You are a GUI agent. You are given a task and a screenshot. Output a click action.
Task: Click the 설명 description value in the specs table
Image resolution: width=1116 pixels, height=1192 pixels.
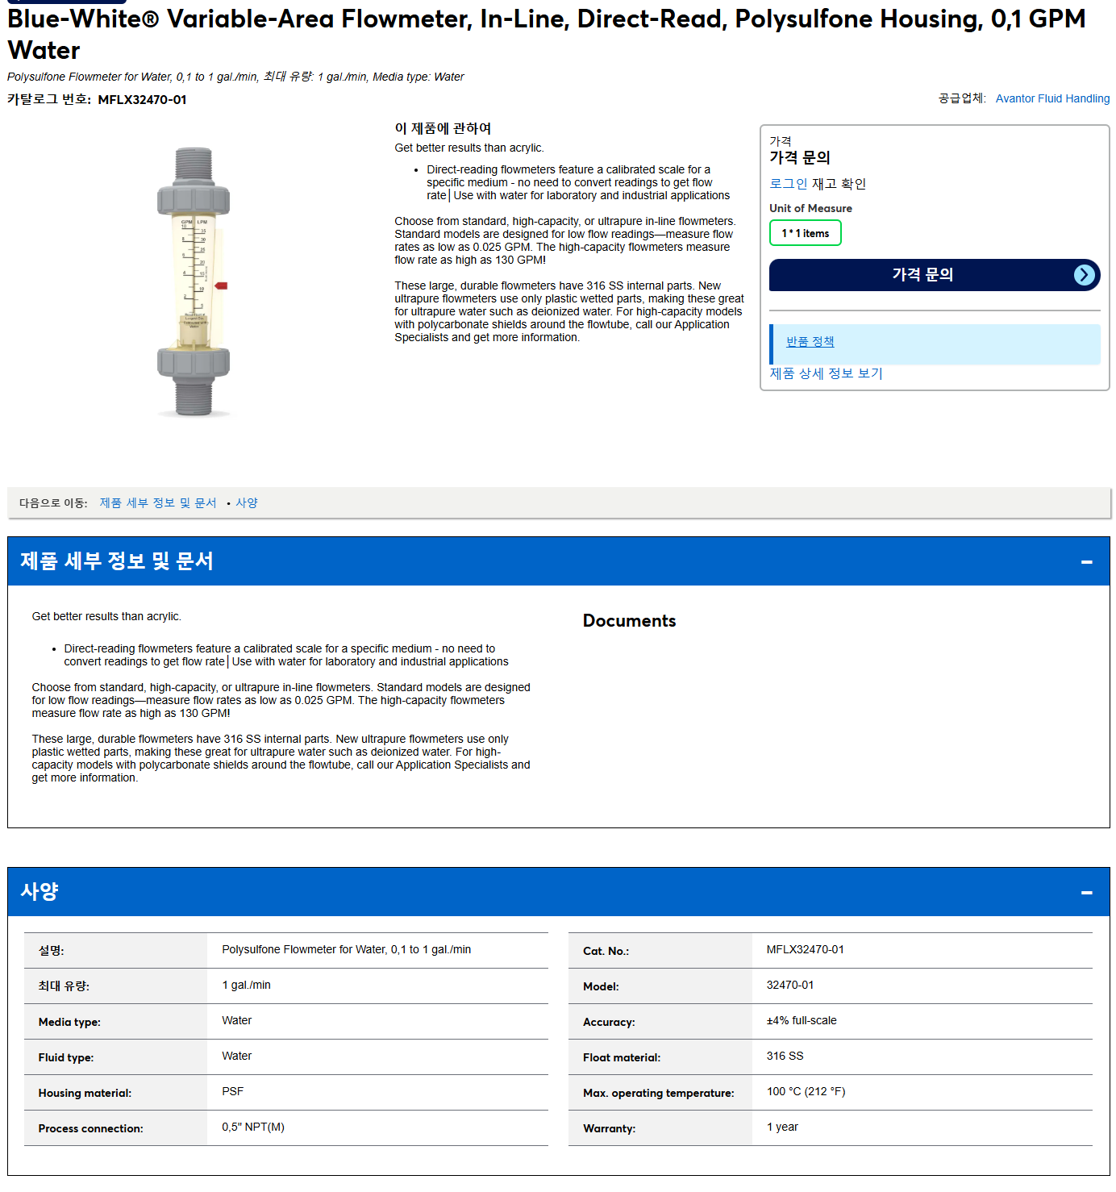tap(346, 949)
